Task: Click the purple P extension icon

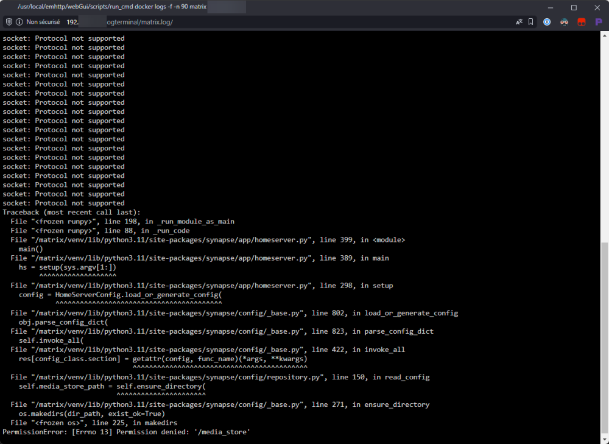Action: pos(599,22)
